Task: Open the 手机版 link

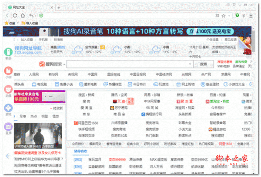Action: [43, 39]
